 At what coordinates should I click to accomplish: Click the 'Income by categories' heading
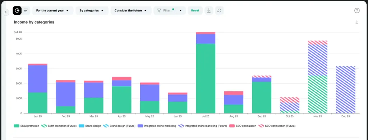pyautogui.click(x=34, y=22)
